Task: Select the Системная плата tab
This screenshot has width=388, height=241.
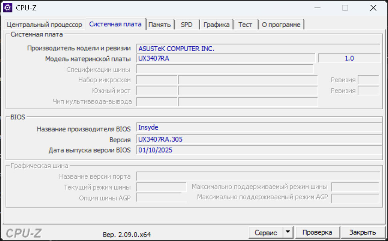Action: (x=115, y=24)
